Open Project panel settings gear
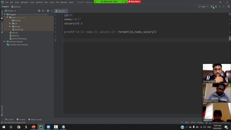Screen dimensions: 231x130 pyautogui.click(x=48, y=11)
